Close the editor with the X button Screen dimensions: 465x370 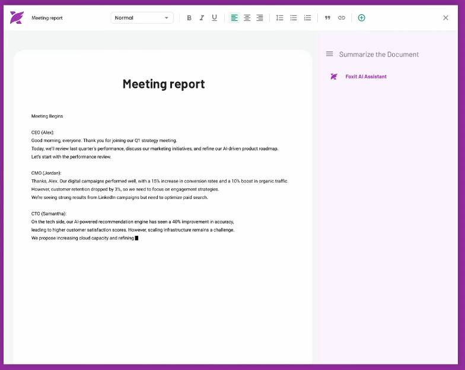click(x=445, y=18)
